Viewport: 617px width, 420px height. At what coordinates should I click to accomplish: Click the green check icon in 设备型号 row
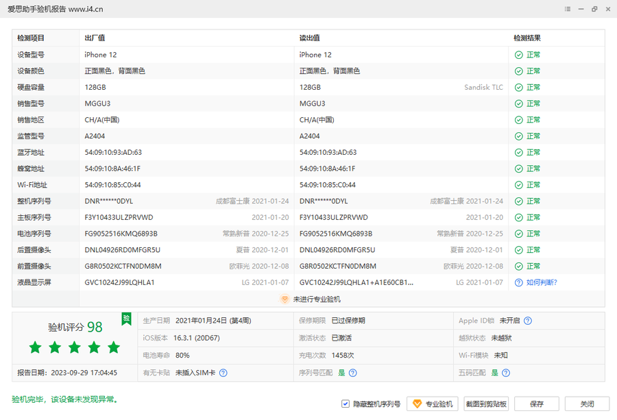point(519,55)
